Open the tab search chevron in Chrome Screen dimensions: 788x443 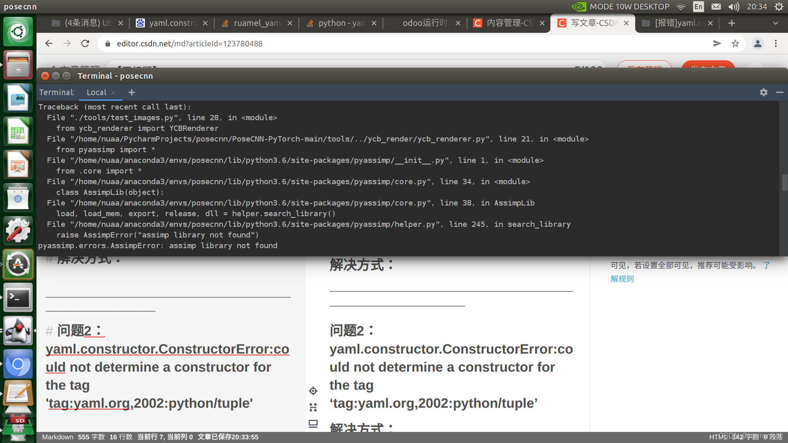point(776,23)
